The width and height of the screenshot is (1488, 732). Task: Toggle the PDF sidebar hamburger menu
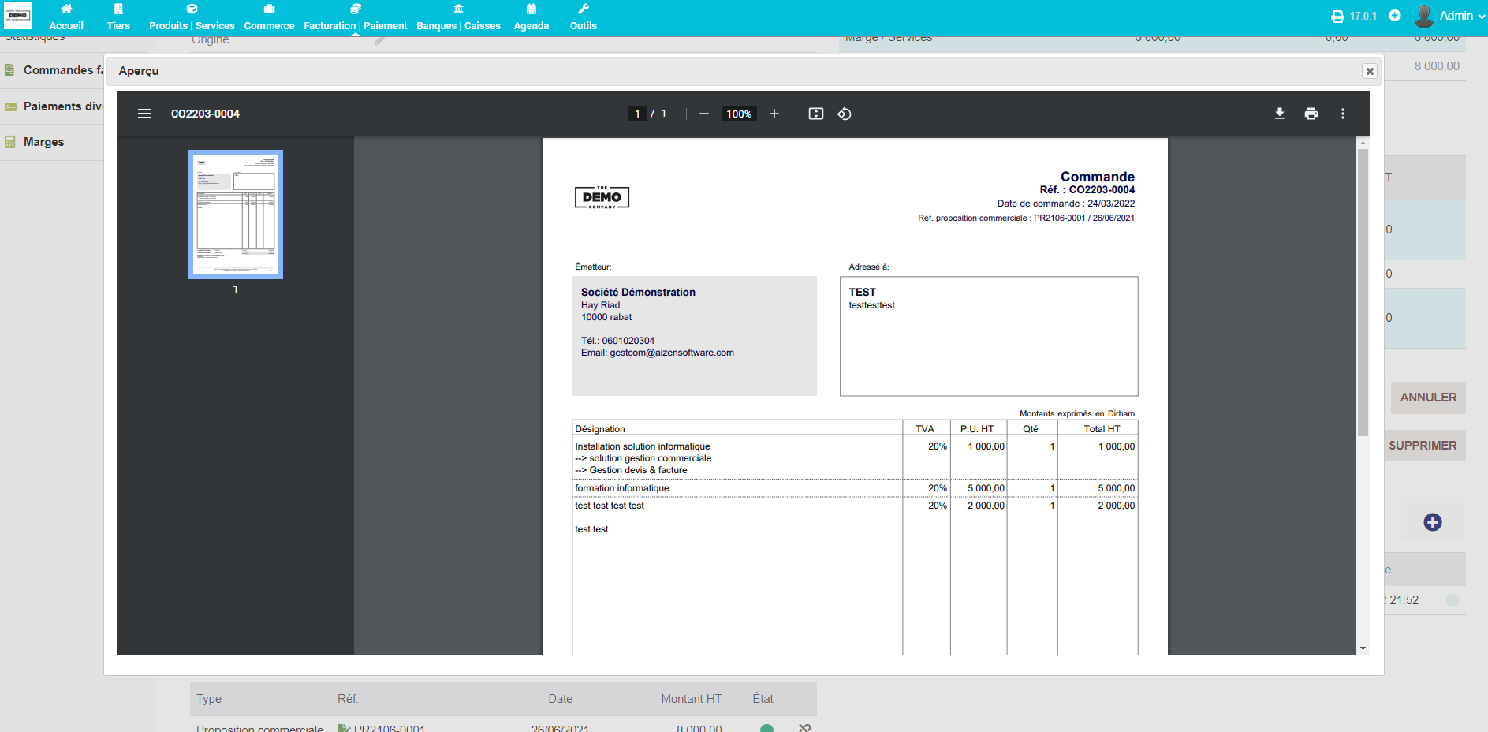point(144,114)
